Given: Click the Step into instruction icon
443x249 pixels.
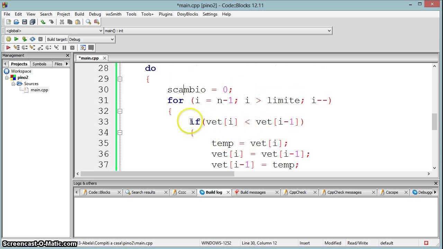Looking at the screenshot, I should pos(56,48).
